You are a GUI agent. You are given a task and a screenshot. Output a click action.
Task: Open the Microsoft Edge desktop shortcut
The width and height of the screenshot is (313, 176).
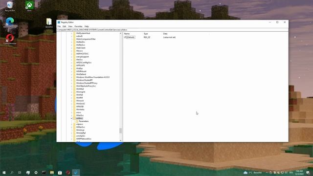click(10, 22)
